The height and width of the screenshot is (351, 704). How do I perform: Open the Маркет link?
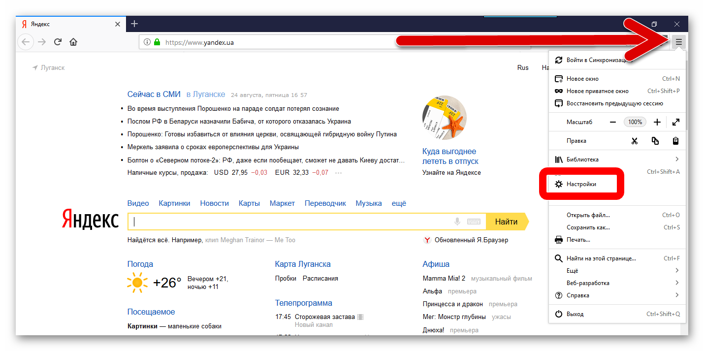click(282, 203)
